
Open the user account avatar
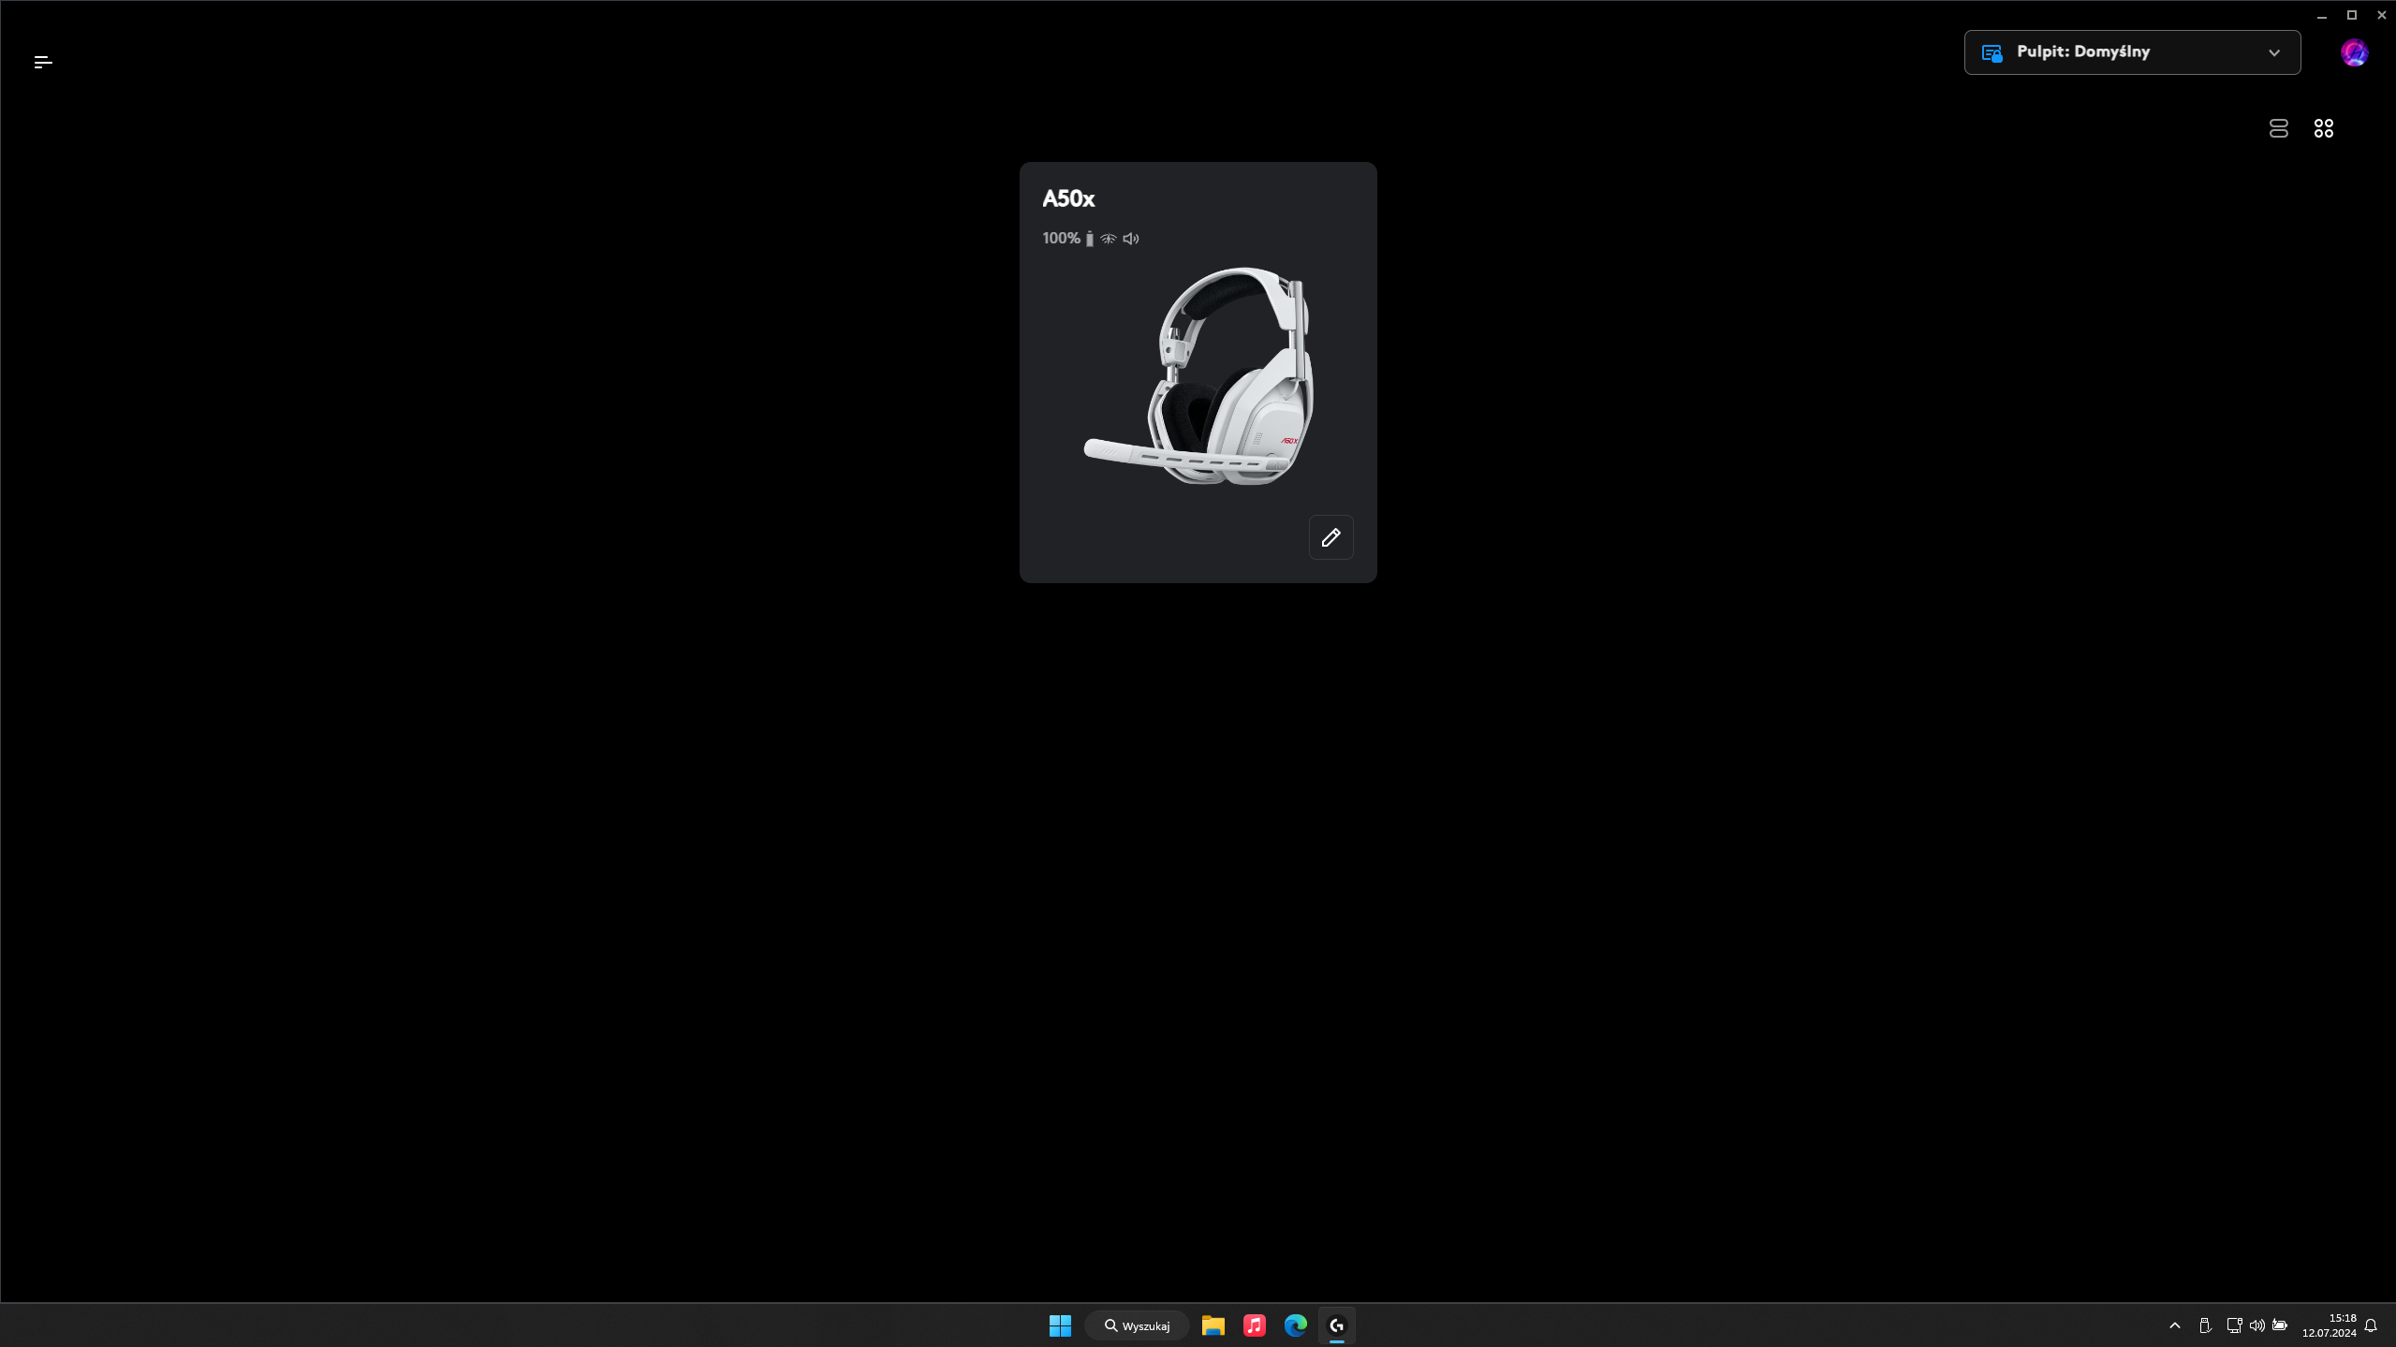(2354, 52)
